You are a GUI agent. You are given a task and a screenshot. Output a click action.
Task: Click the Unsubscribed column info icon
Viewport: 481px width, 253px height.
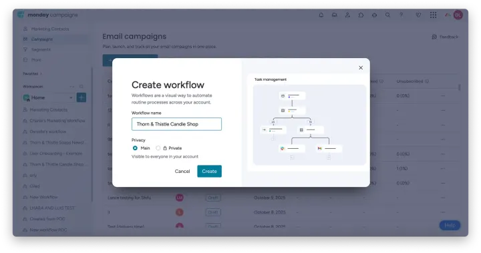click(x=427, y=81)
